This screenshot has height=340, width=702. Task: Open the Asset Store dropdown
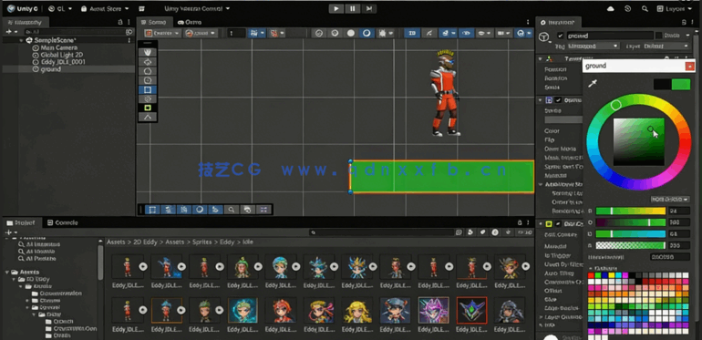point(105,8)
